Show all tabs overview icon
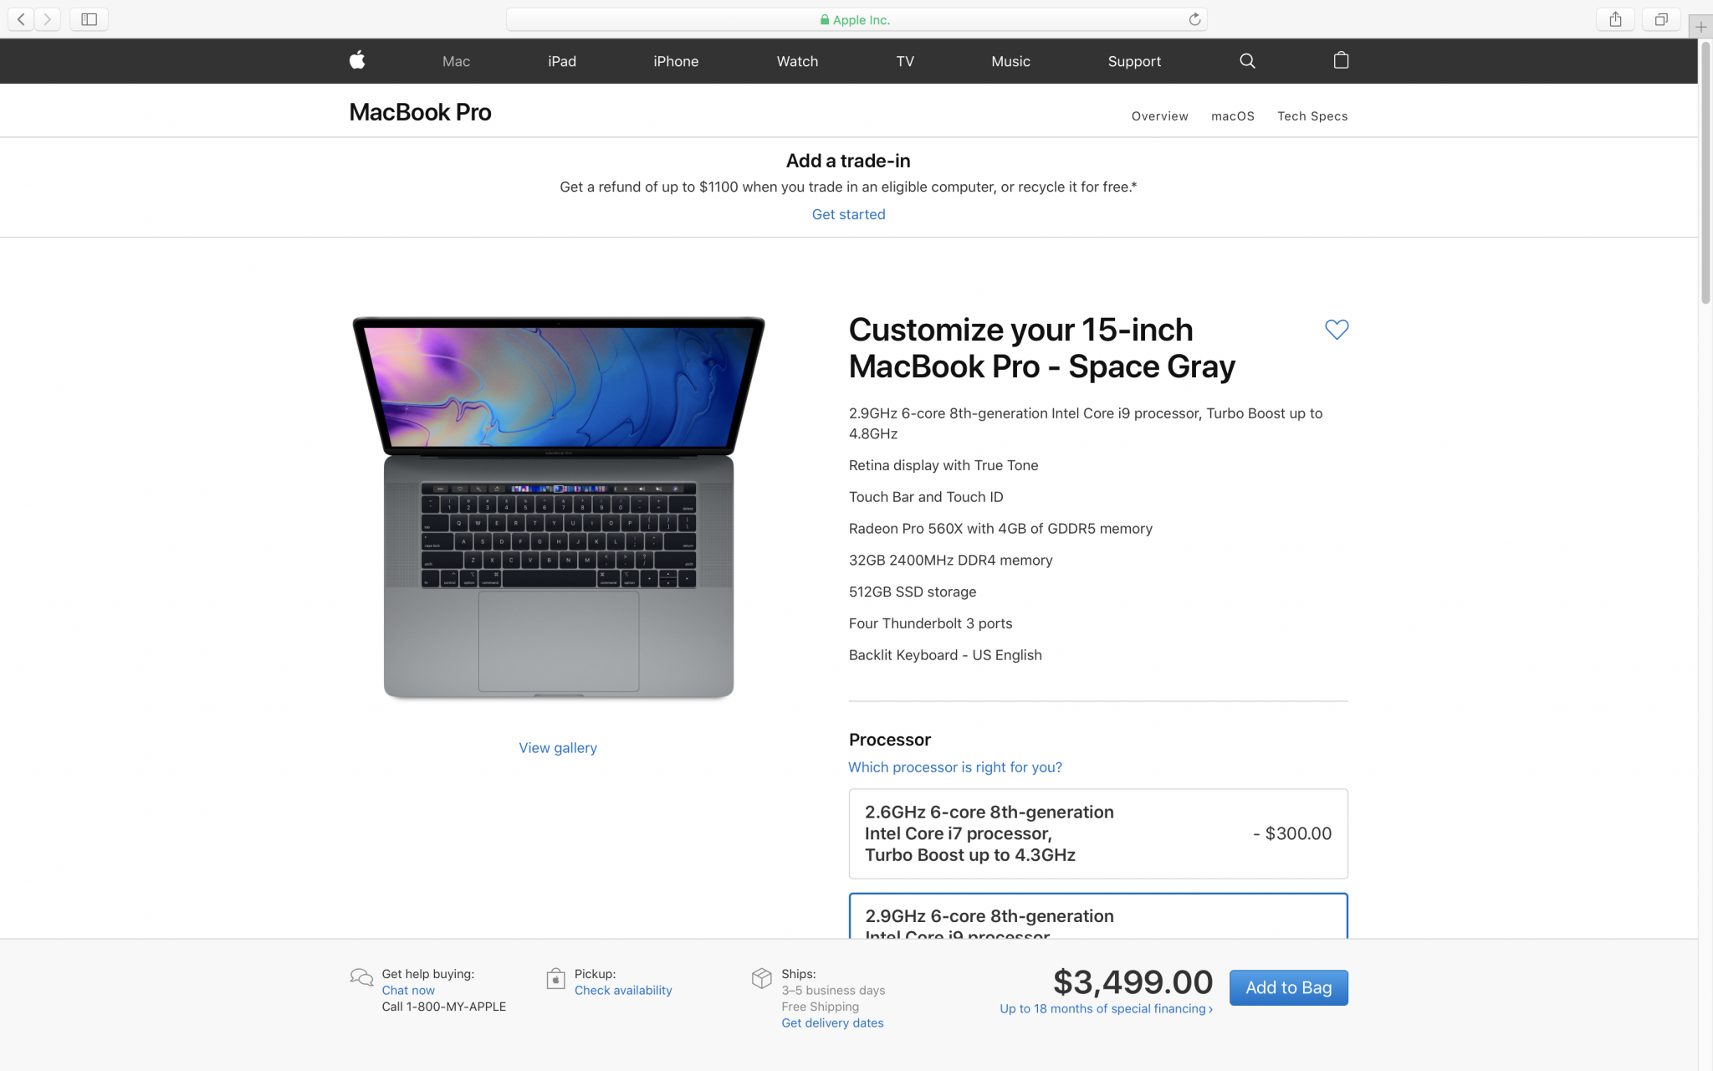 pos(1661,19)
